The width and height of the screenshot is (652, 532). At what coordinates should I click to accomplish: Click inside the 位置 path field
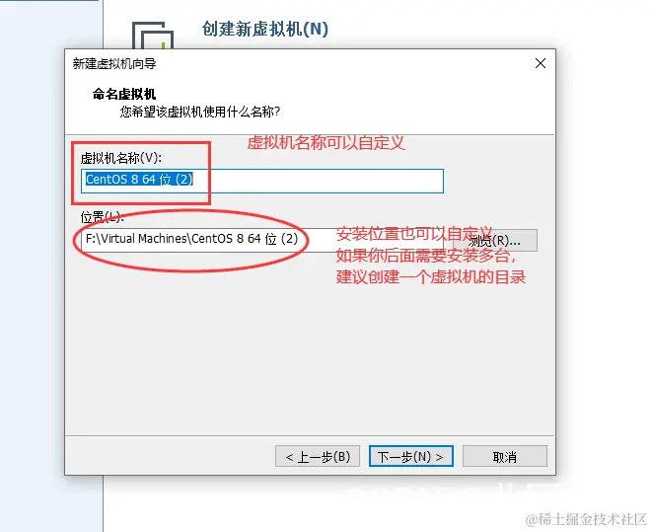(x=262, y=240)
